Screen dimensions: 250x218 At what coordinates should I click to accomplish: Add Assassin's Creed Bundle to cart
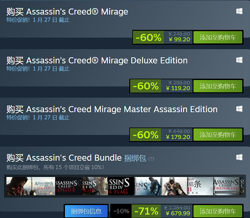pyautogui.click(x=218, y=212)
